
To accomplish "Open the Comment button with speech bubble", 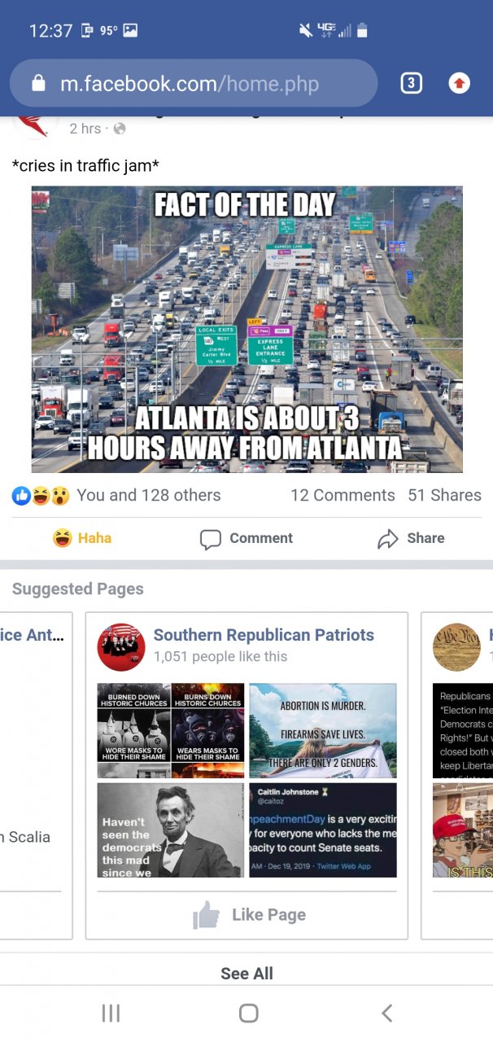I will tap(246, 538).
